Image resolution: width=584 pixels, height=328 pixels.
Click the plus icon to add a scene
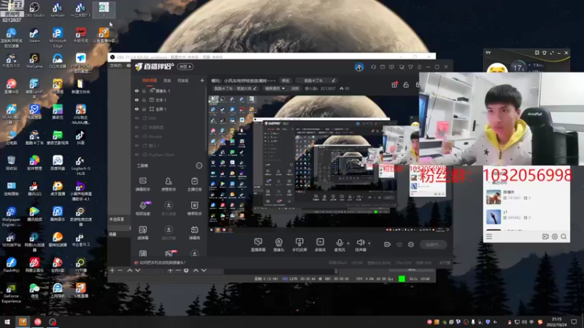point(202,80)
